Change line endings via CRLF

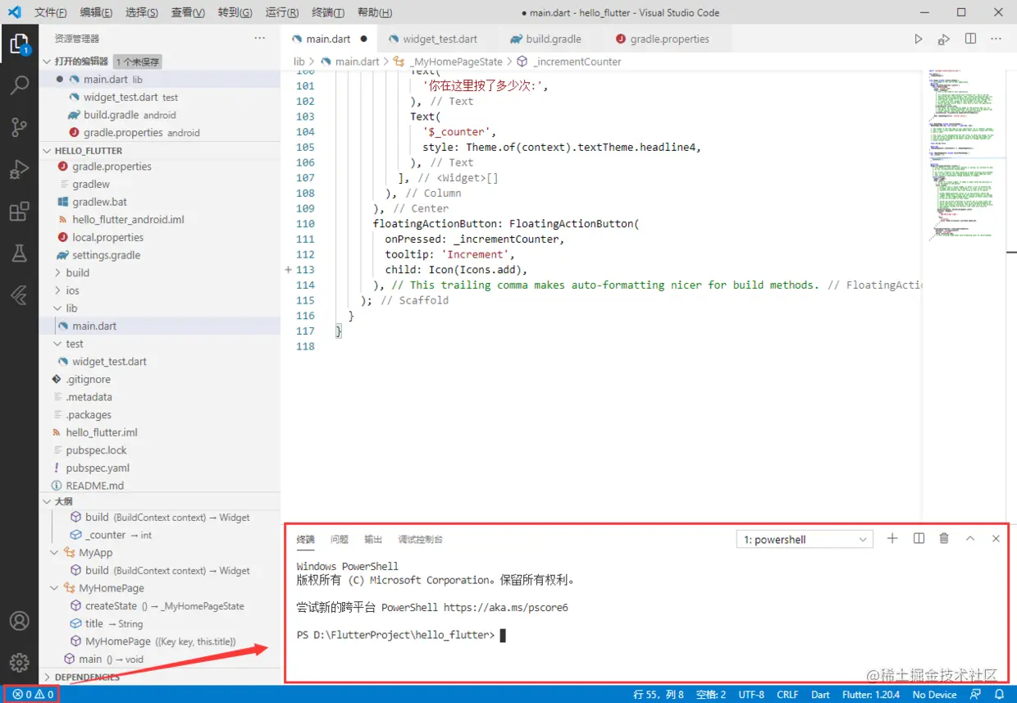pos(787,694)
